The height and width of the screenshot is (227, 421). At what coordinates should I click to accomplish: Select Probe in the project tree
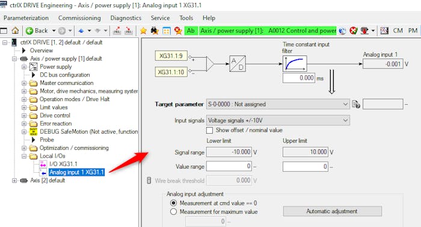pos(47,140)
